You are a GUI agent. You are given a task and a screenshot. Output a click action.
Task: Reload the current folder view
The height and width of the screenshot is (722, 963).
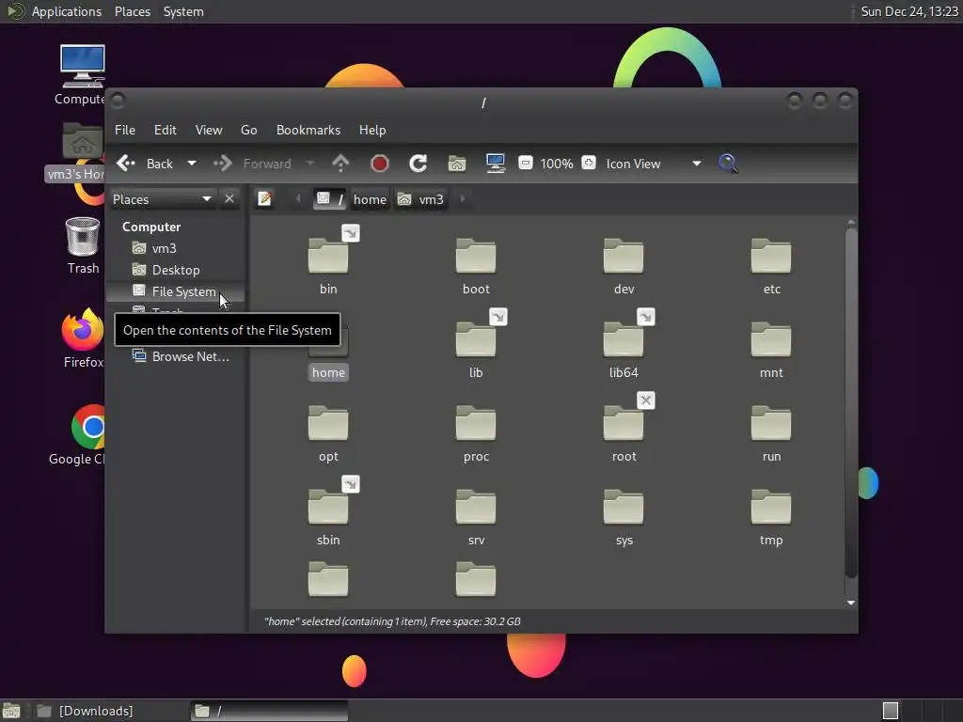pos(418,164)
